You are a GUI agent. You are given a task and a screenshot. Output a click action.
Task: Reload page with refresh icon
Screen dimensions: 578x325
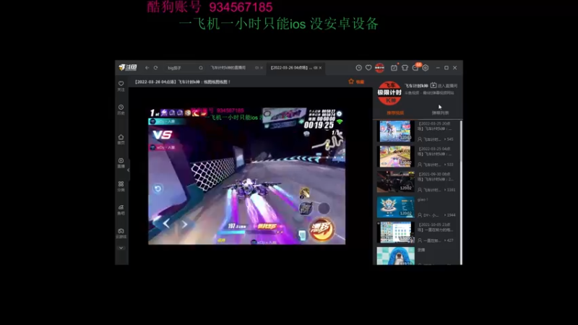[155, 68]
